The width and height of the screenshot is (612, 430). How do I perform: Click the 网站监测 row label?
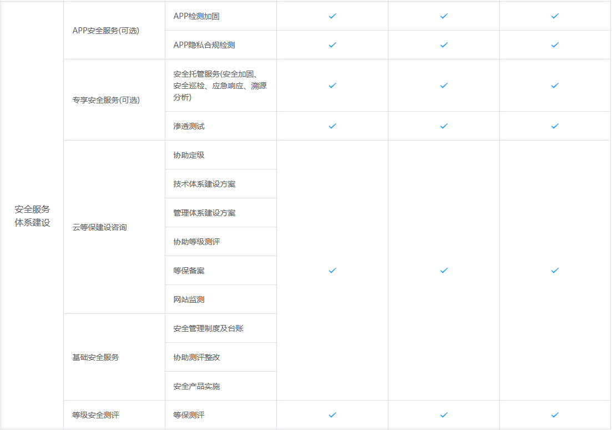click(189, 299)
